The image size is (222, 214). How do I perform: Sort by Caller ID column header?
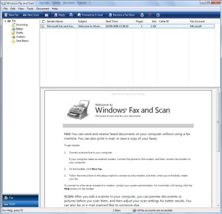tap(173, 21)
